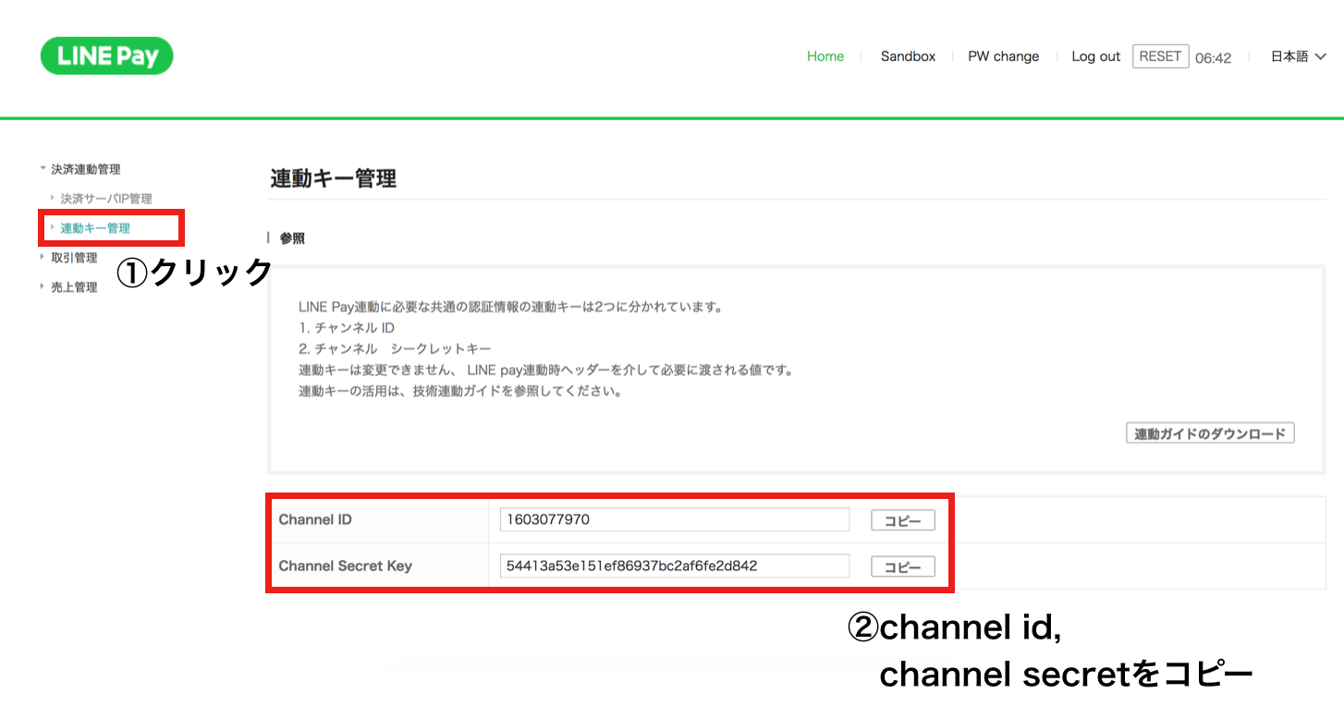
Task: Collapse the 決済連動管理 tree section
Action: pyautogui.click(x=42, y=169)
